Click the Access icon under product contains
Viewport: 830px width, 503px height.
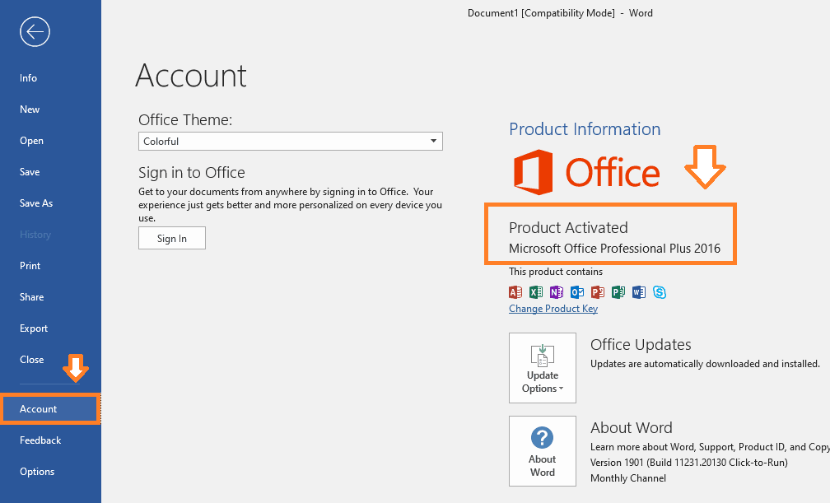pos(515,292)
